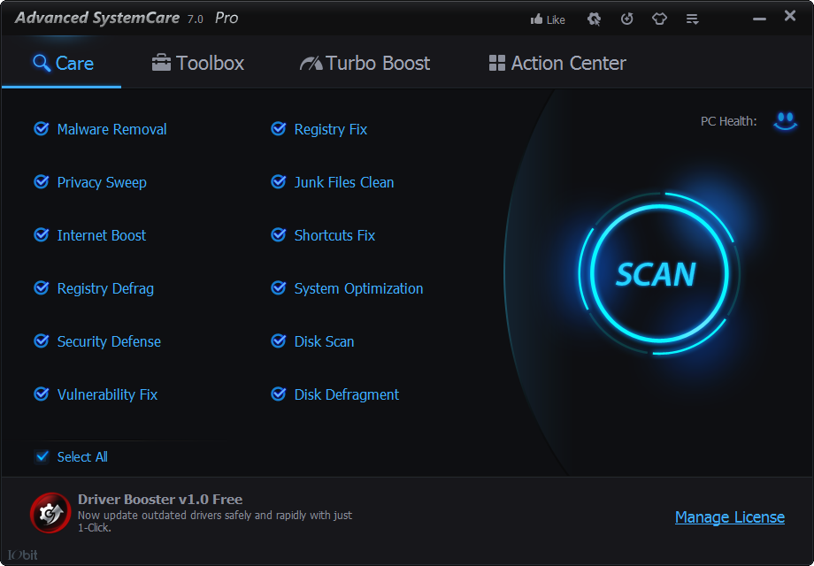Open the Manage License link
Viewport: 814px width, 566px height.
point(729,517)
